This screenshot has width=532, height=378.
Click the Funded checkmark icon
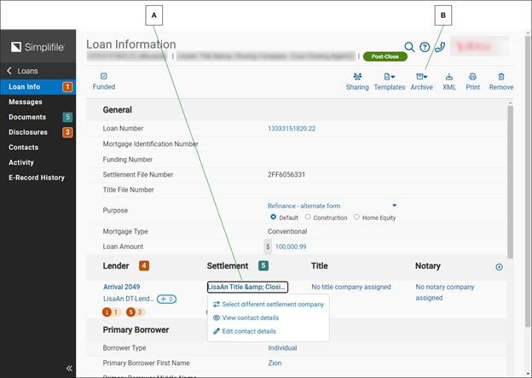tap(104, 76)
